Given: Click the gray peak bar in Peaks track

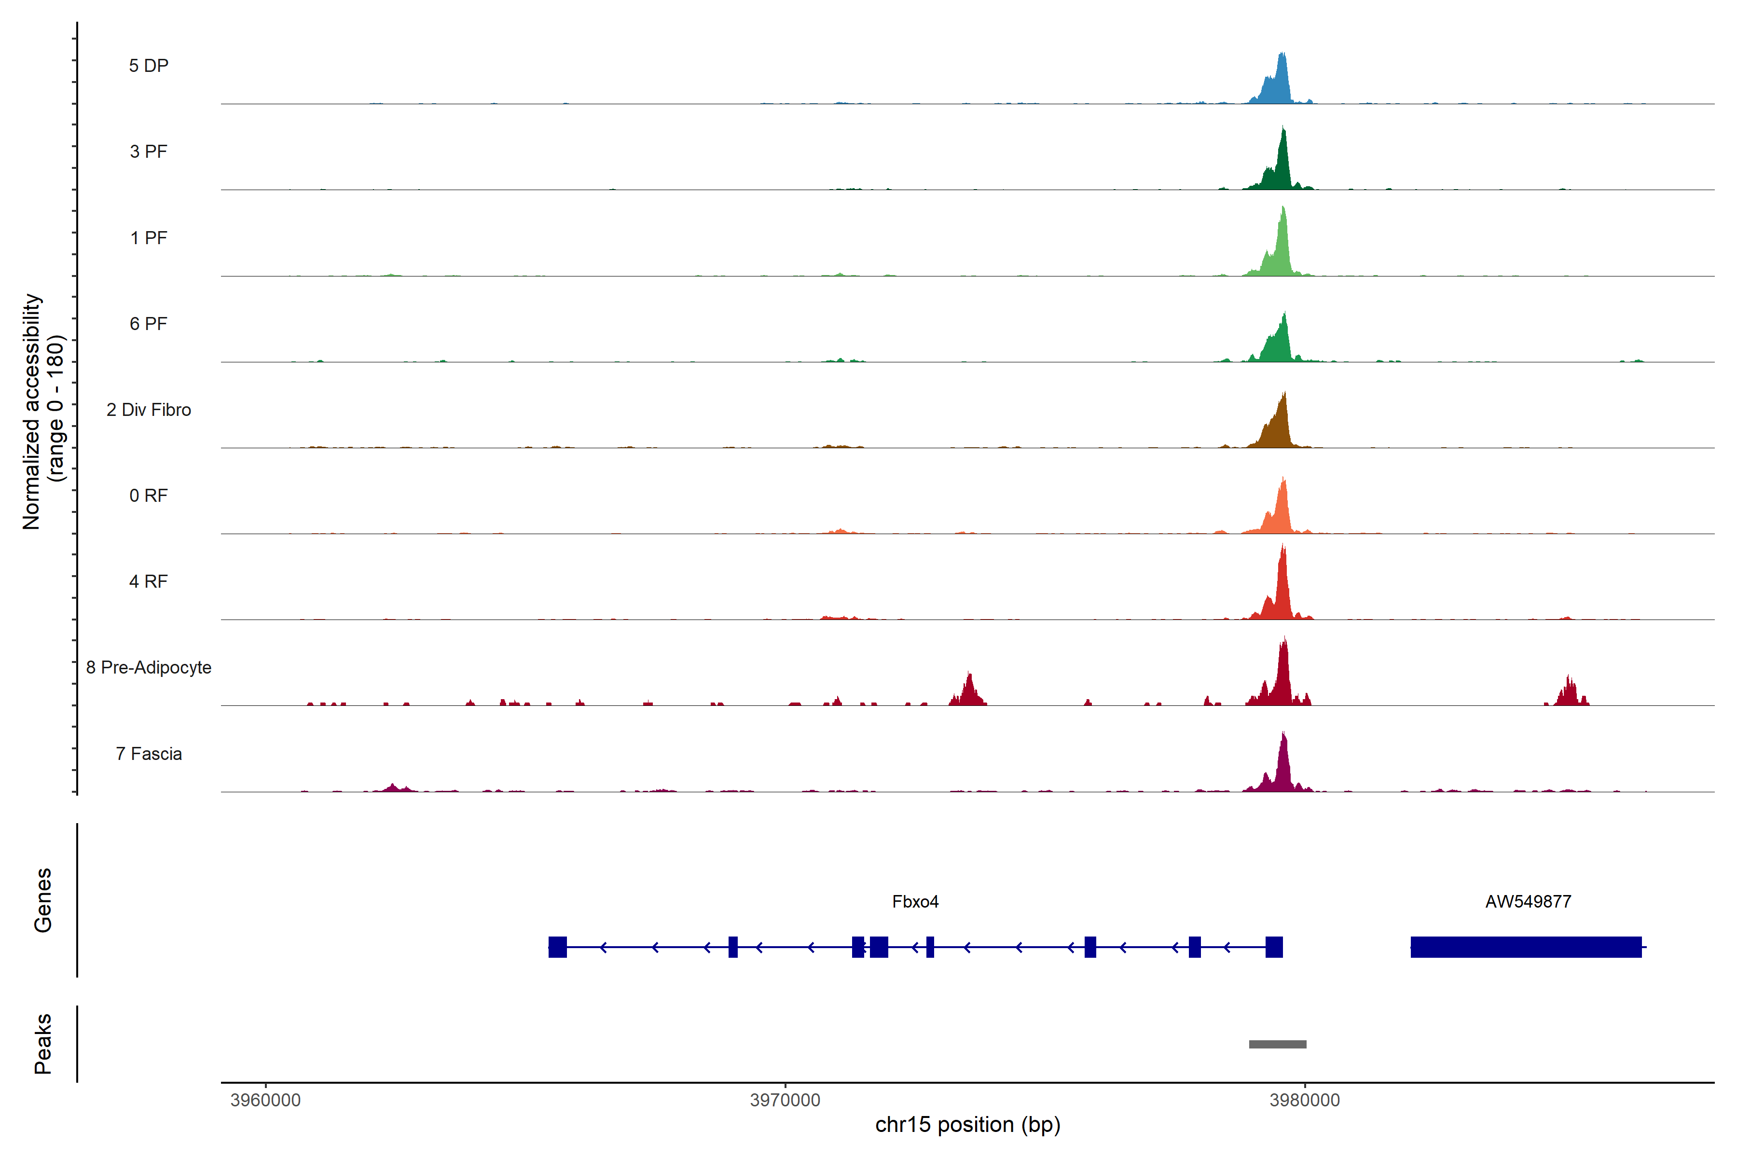Looking at the screenshot, I should coord(1278,1044).
